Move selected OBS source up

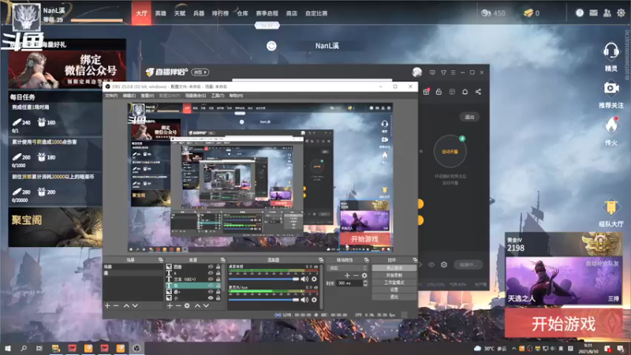[x=198, y=306]
